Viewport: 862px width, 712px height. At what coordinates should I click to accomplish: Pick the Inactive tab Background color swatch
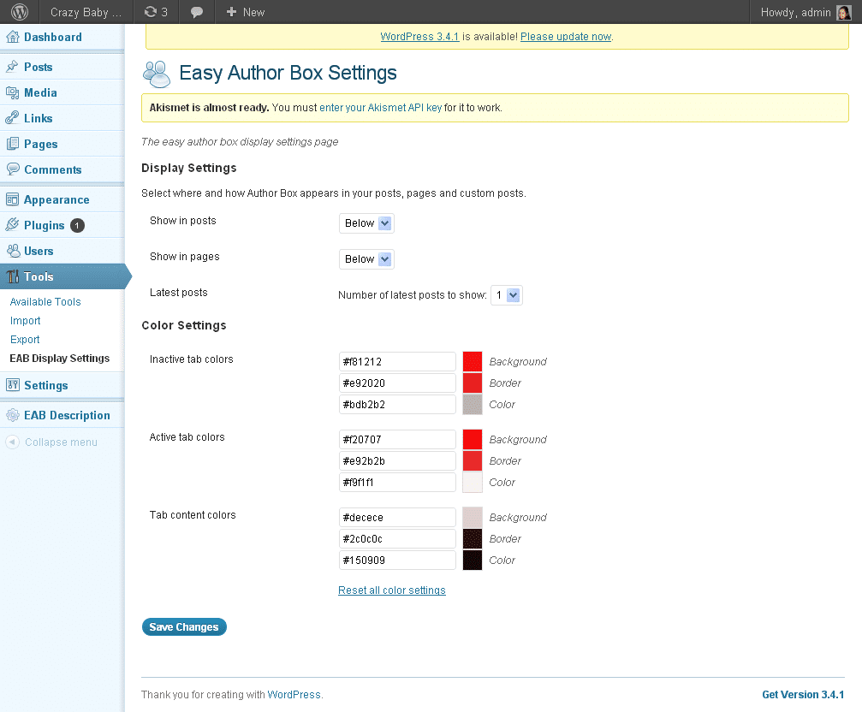point(473,361)
